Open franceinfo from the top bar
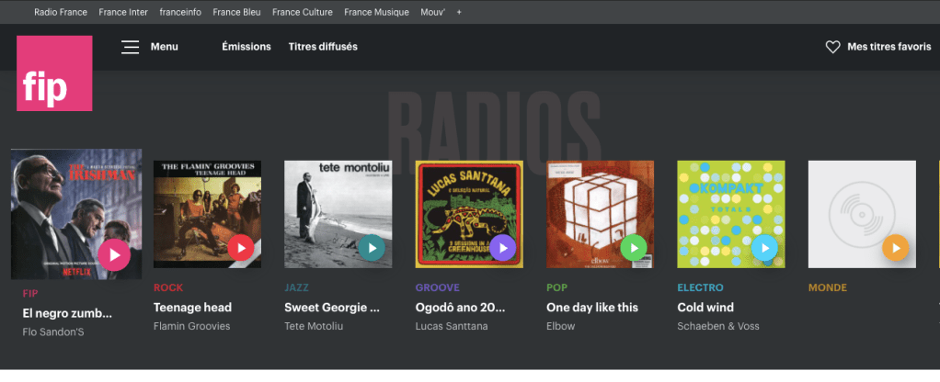 (x=180, y=12)
